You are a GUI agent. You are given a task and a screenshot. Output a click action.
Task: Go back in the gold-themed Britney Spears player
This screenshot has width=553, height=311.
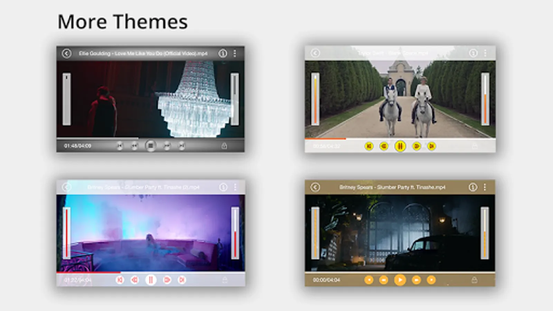pos(315,187)
